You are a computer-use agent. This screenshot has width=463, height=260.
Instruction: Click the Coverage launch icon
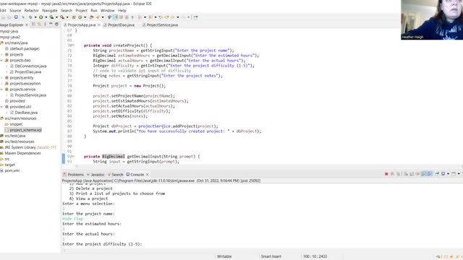(x=51, y=17)
